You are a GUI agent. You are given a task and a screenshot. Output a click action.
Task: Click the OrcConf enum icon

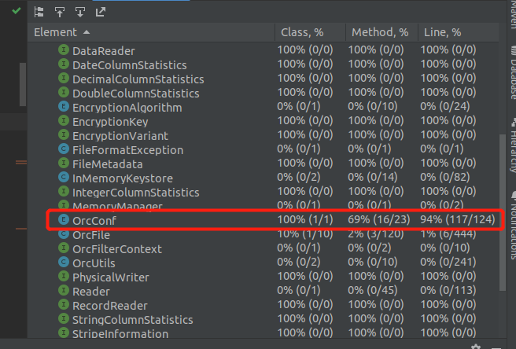[x=64, y=219]
